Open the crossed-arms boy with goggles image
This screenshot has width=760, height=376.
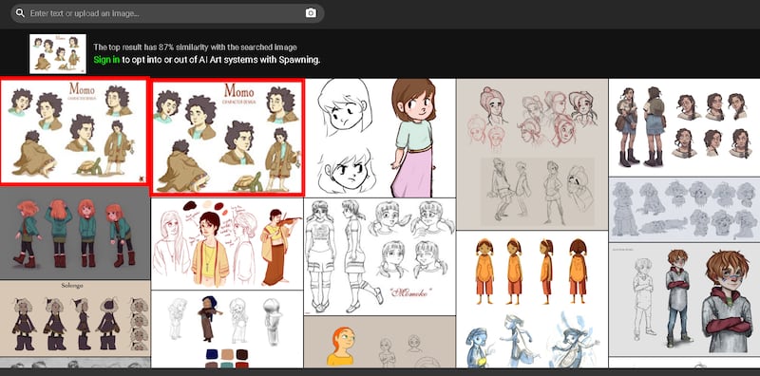(x=684, y=299)
